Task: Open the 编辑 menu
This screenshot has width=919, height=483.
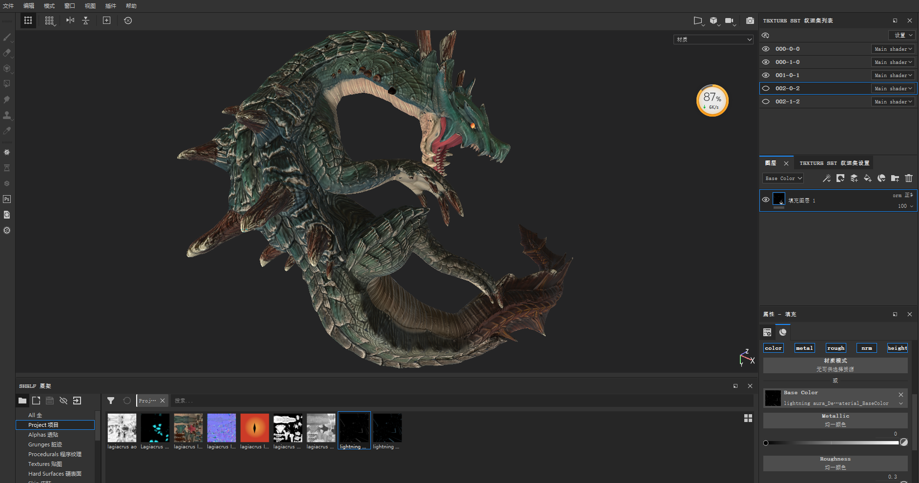Action: pos(29,6)
